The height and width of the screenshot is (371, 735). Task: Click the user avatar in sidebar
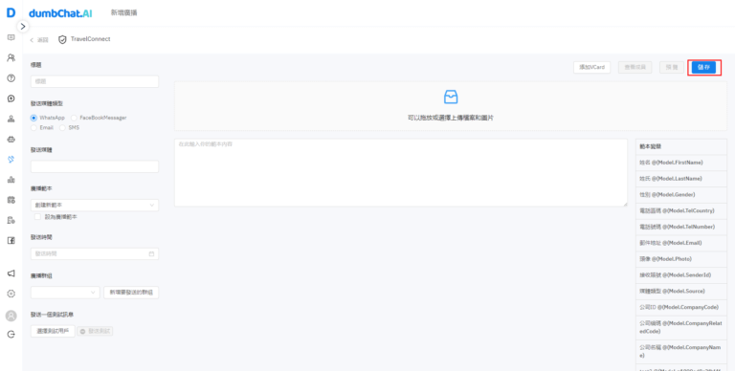point(11,316)
